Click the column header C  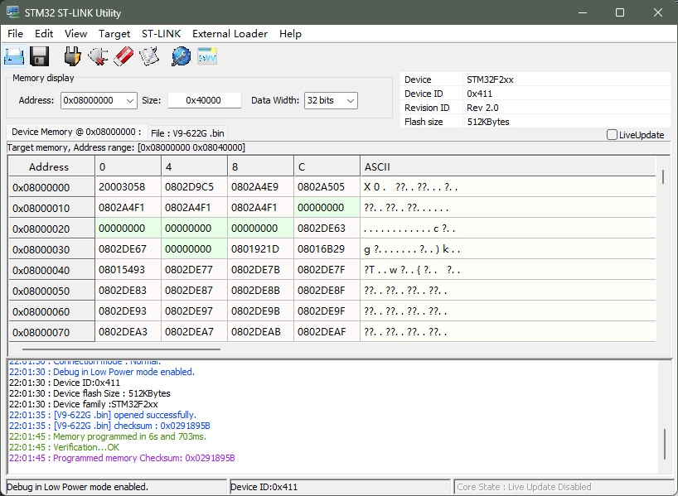[x=327, y=166]
